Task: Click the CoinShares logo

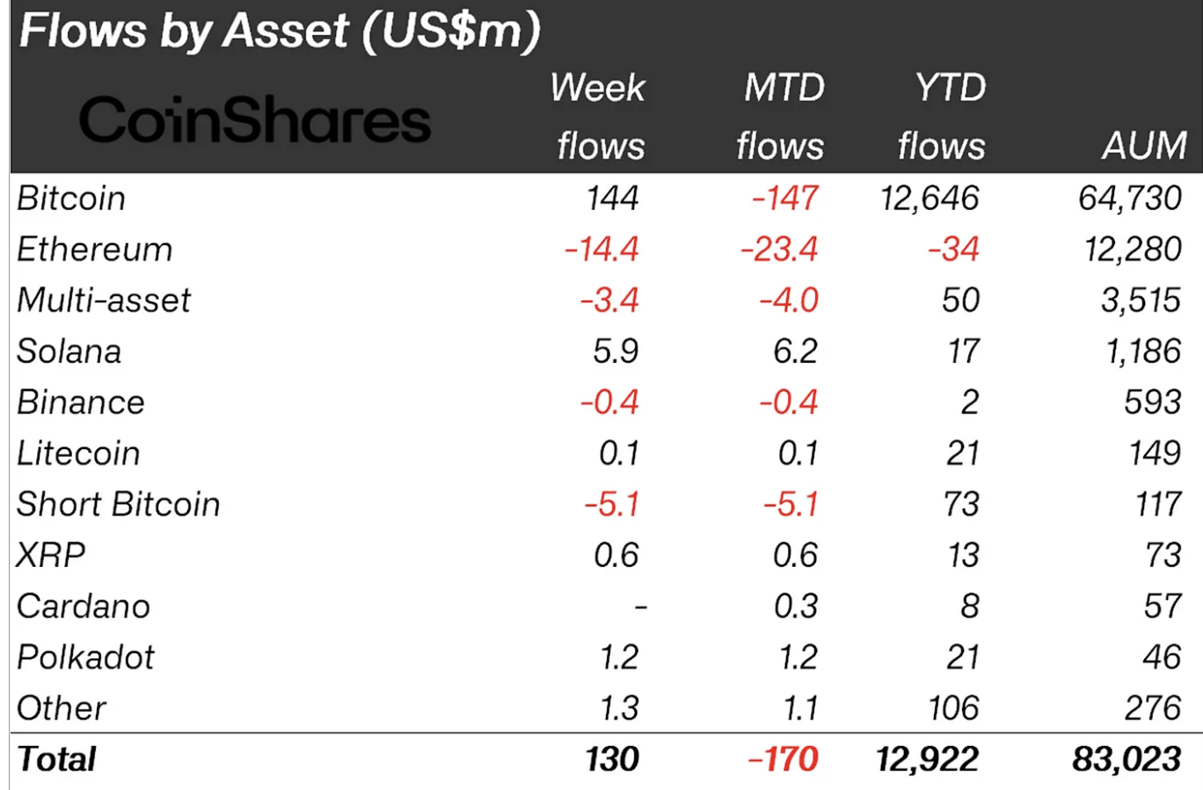Action: click(255, 120)
